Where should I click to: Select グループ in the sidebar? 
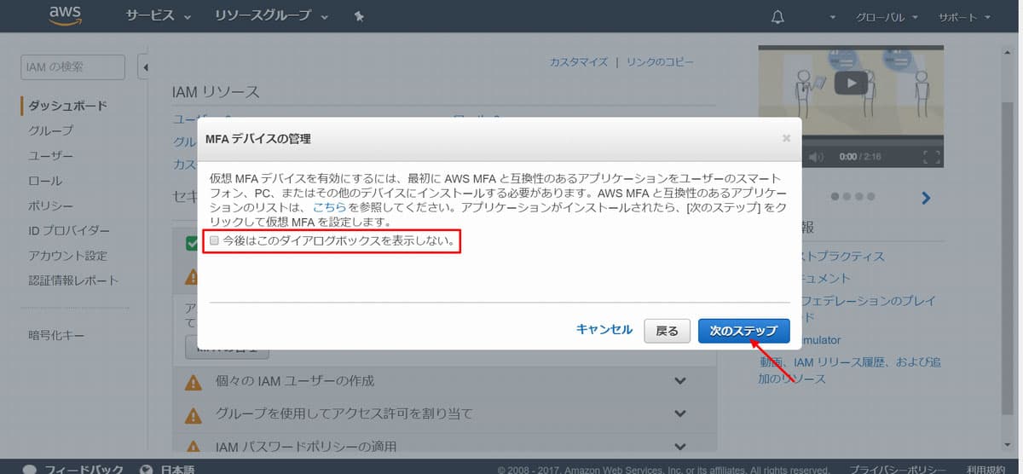click(x=51, y=130)
